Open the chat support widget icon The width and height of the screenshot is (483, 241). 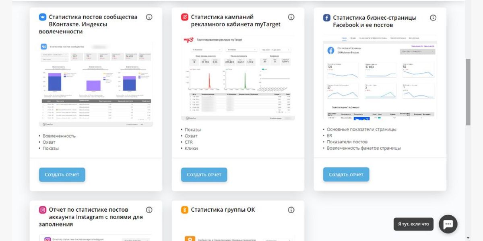pyautogui.click(x=448, y=224)
